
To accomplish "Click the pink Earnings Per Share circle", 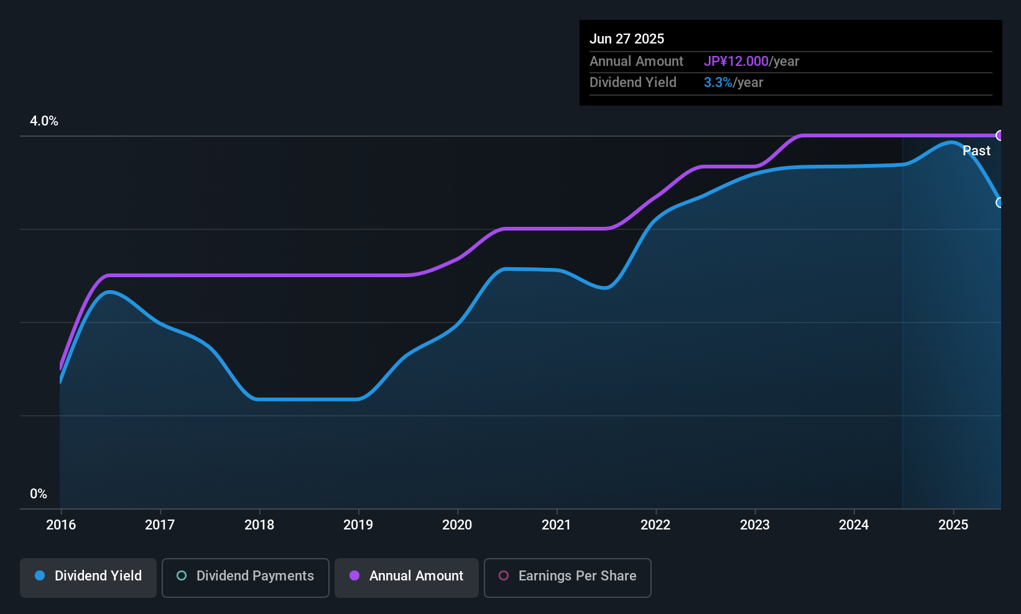I will tap(504, 575).
